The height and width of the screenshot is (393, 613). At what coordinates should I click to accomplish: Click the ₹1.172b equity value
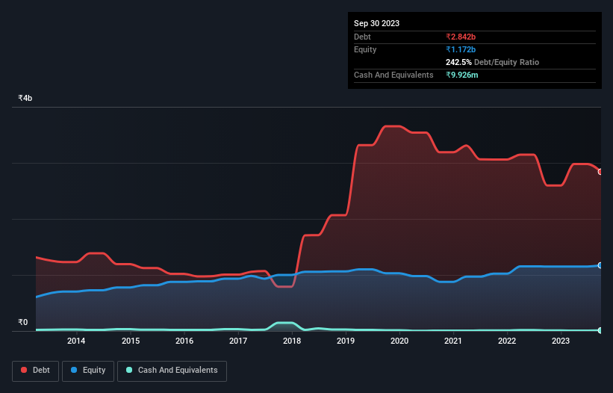click(461, 49)
